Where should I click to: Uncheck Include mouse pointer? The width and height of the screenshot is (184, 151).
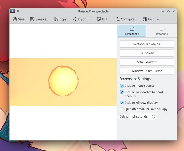pos(122,86)
